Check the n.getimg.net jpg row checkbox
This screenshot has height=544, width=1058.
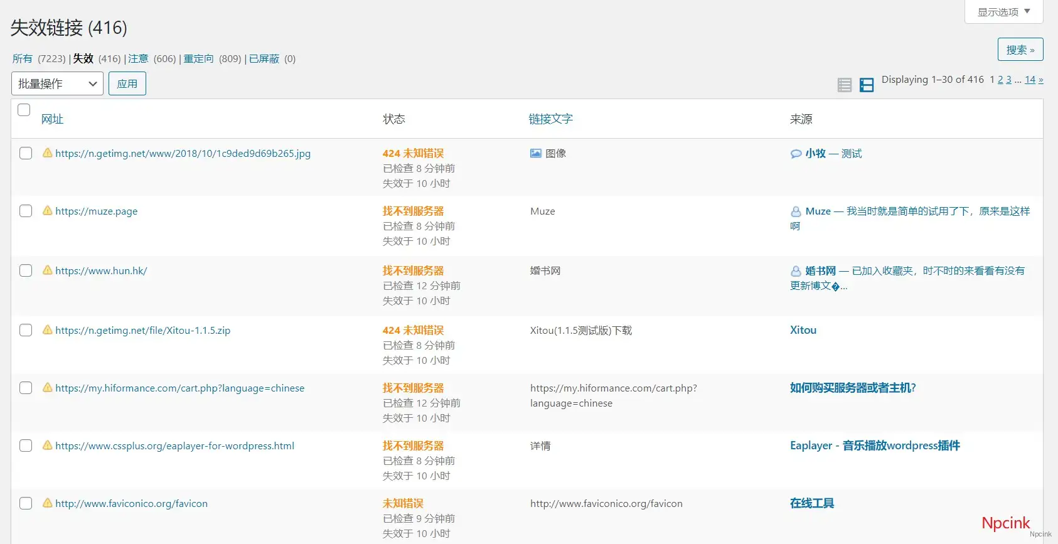tap(26, 153)
